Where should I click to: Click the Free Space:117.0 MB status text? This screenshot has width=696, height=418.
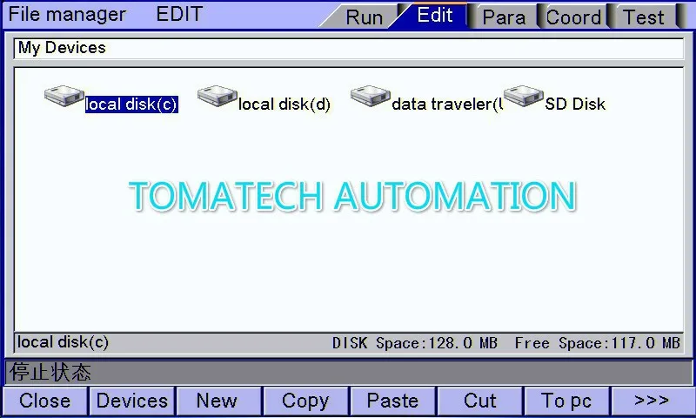coord(598,343)
